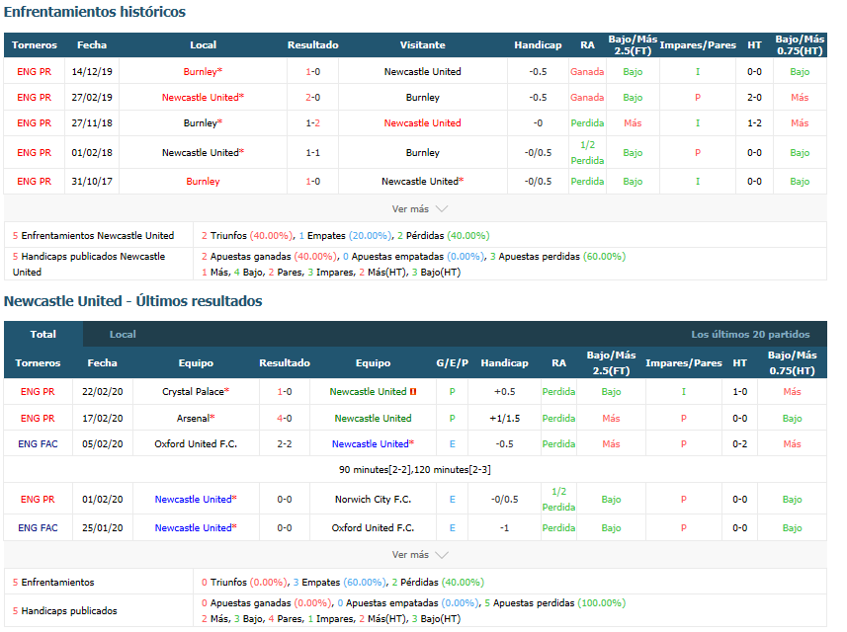Click the red card icon beside Newcastle United
The width and height of the screenshot is (847, 632).
413,392
